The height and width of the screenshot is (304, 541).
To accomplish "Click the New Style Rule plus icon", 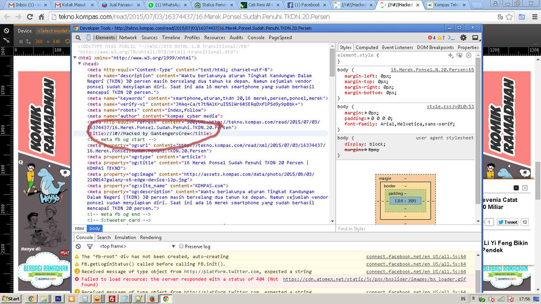I will [x=451, y=55].
